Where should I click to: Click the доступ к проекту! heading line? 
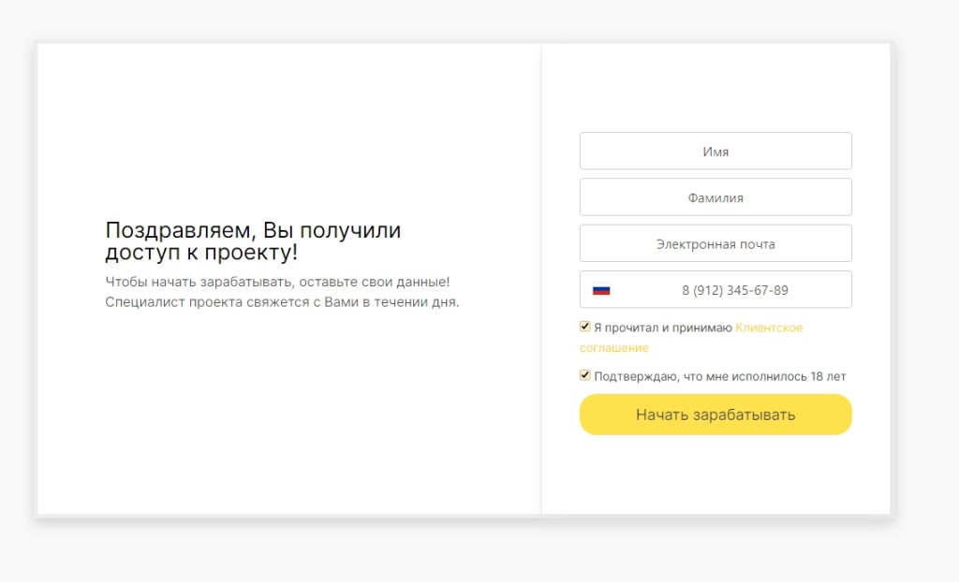(201, 253)
